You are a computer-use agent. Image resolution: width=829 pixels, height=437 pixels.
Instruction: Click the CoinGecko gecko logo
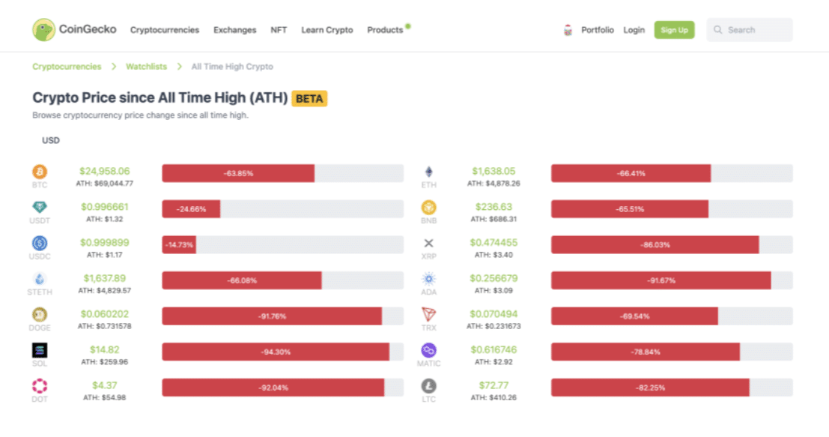click(x=43, y=30)
